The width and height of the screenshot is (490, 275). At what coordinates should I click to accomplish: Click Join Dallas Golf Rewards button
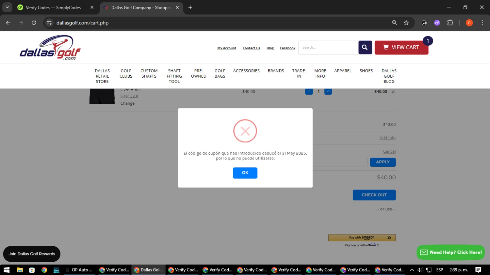32,254
